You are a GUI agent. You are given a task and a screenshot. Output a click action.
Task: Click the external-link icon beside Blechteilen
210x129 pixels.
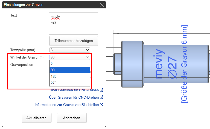pos(101,104)
